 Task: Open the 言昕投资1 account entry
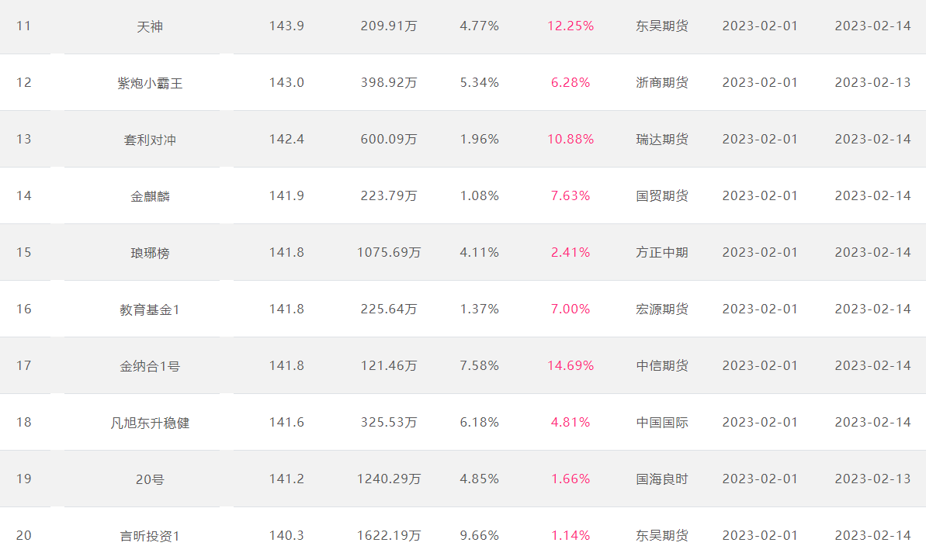(x=149, y=537)
